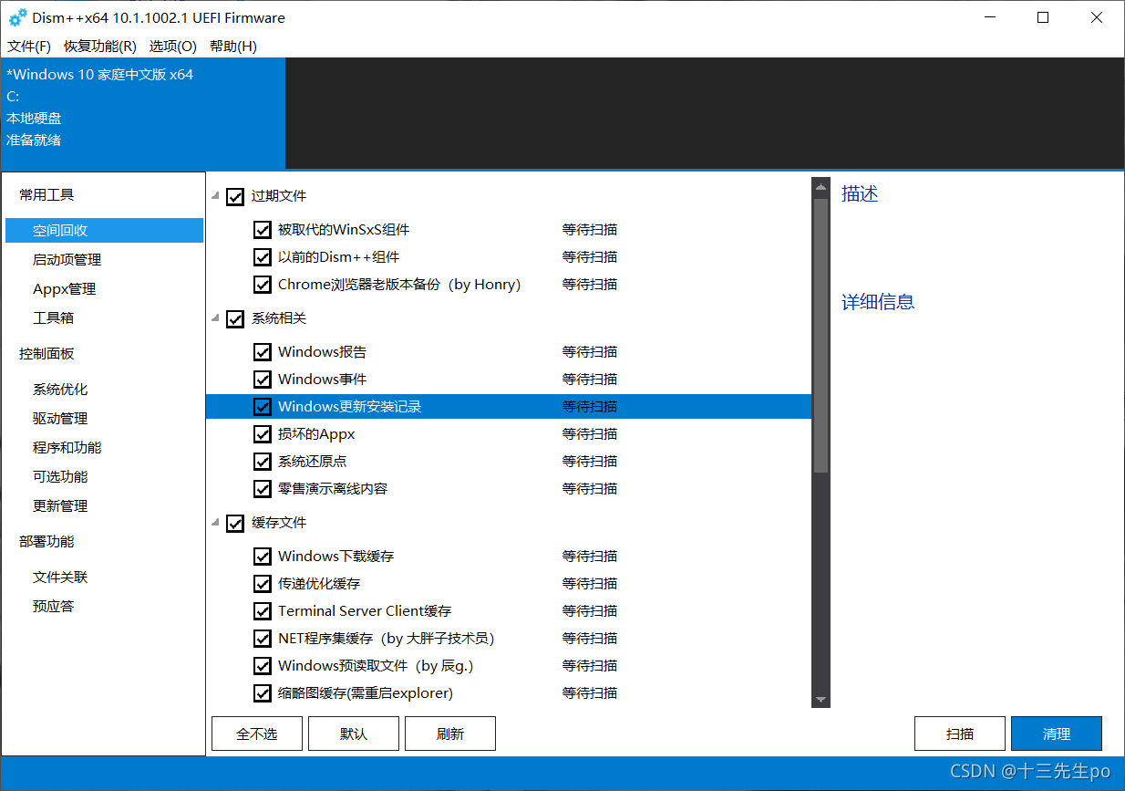
Task: Click the 扫描 button
Action: click(960, 734)
